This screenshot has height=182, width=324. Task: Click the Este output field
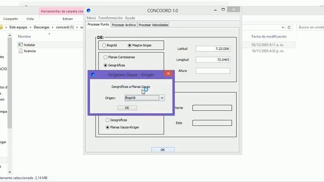(x=212, y=123)
